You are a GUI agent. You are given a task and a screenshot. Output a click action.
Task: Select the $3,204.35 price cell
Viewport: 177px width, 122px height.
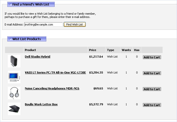coord(96,72)
